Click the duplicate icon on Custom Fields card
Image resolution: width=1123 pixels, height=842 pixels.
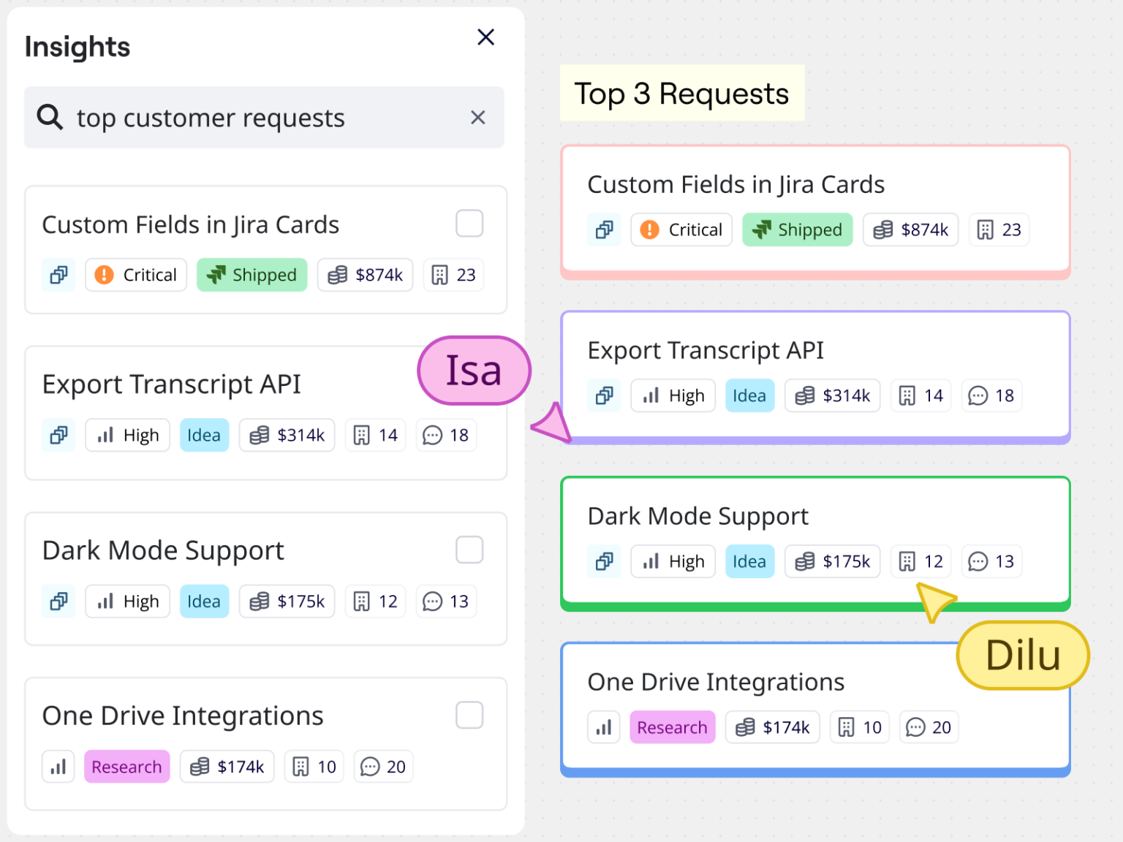point(58,275)
